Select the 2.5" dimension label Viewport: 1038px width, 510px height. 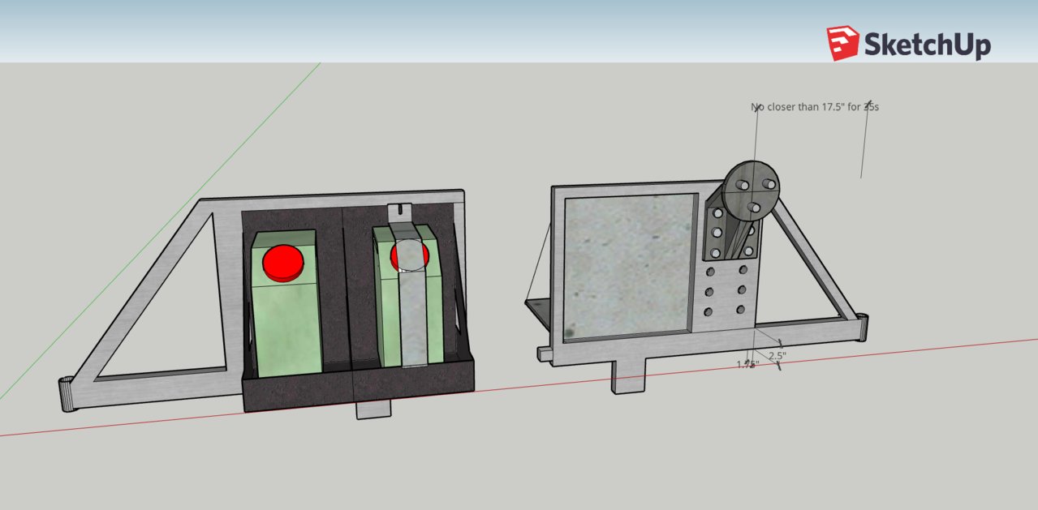[777, 355]
